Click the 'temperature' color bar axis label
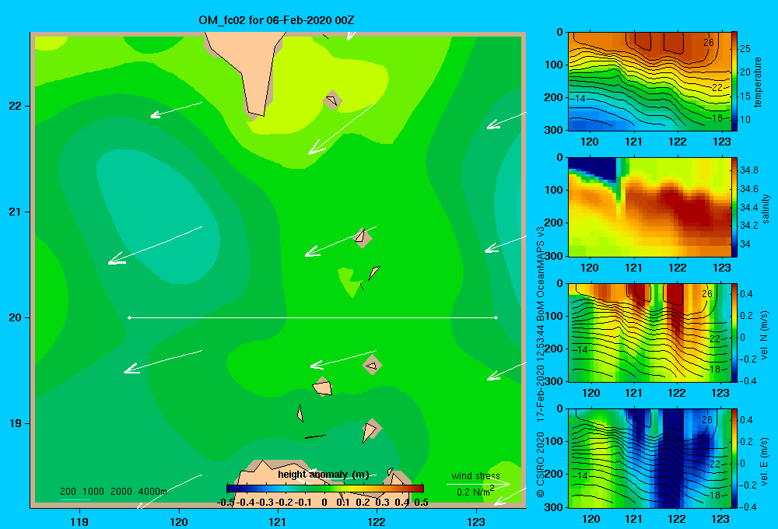This screenshot has width=778, height=529. [x=758, y=82]
